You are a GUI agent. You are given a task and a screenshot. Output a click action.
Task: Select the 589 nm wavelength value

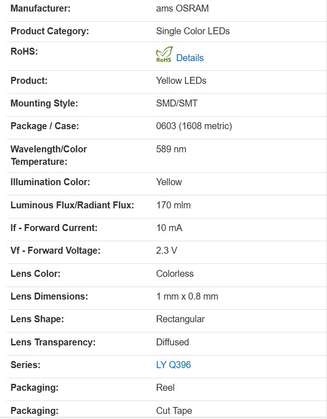[x=171, y=149]
